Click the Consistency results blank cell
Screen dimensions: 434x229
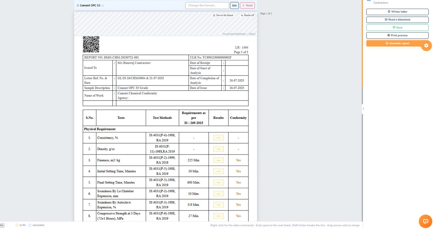[x=218, y=138]
